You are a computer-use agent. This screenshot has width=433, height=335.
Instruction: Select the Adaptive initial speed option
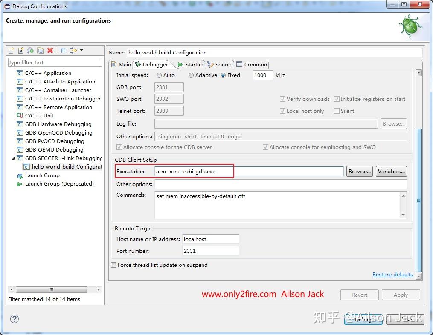tap(203, 75)
